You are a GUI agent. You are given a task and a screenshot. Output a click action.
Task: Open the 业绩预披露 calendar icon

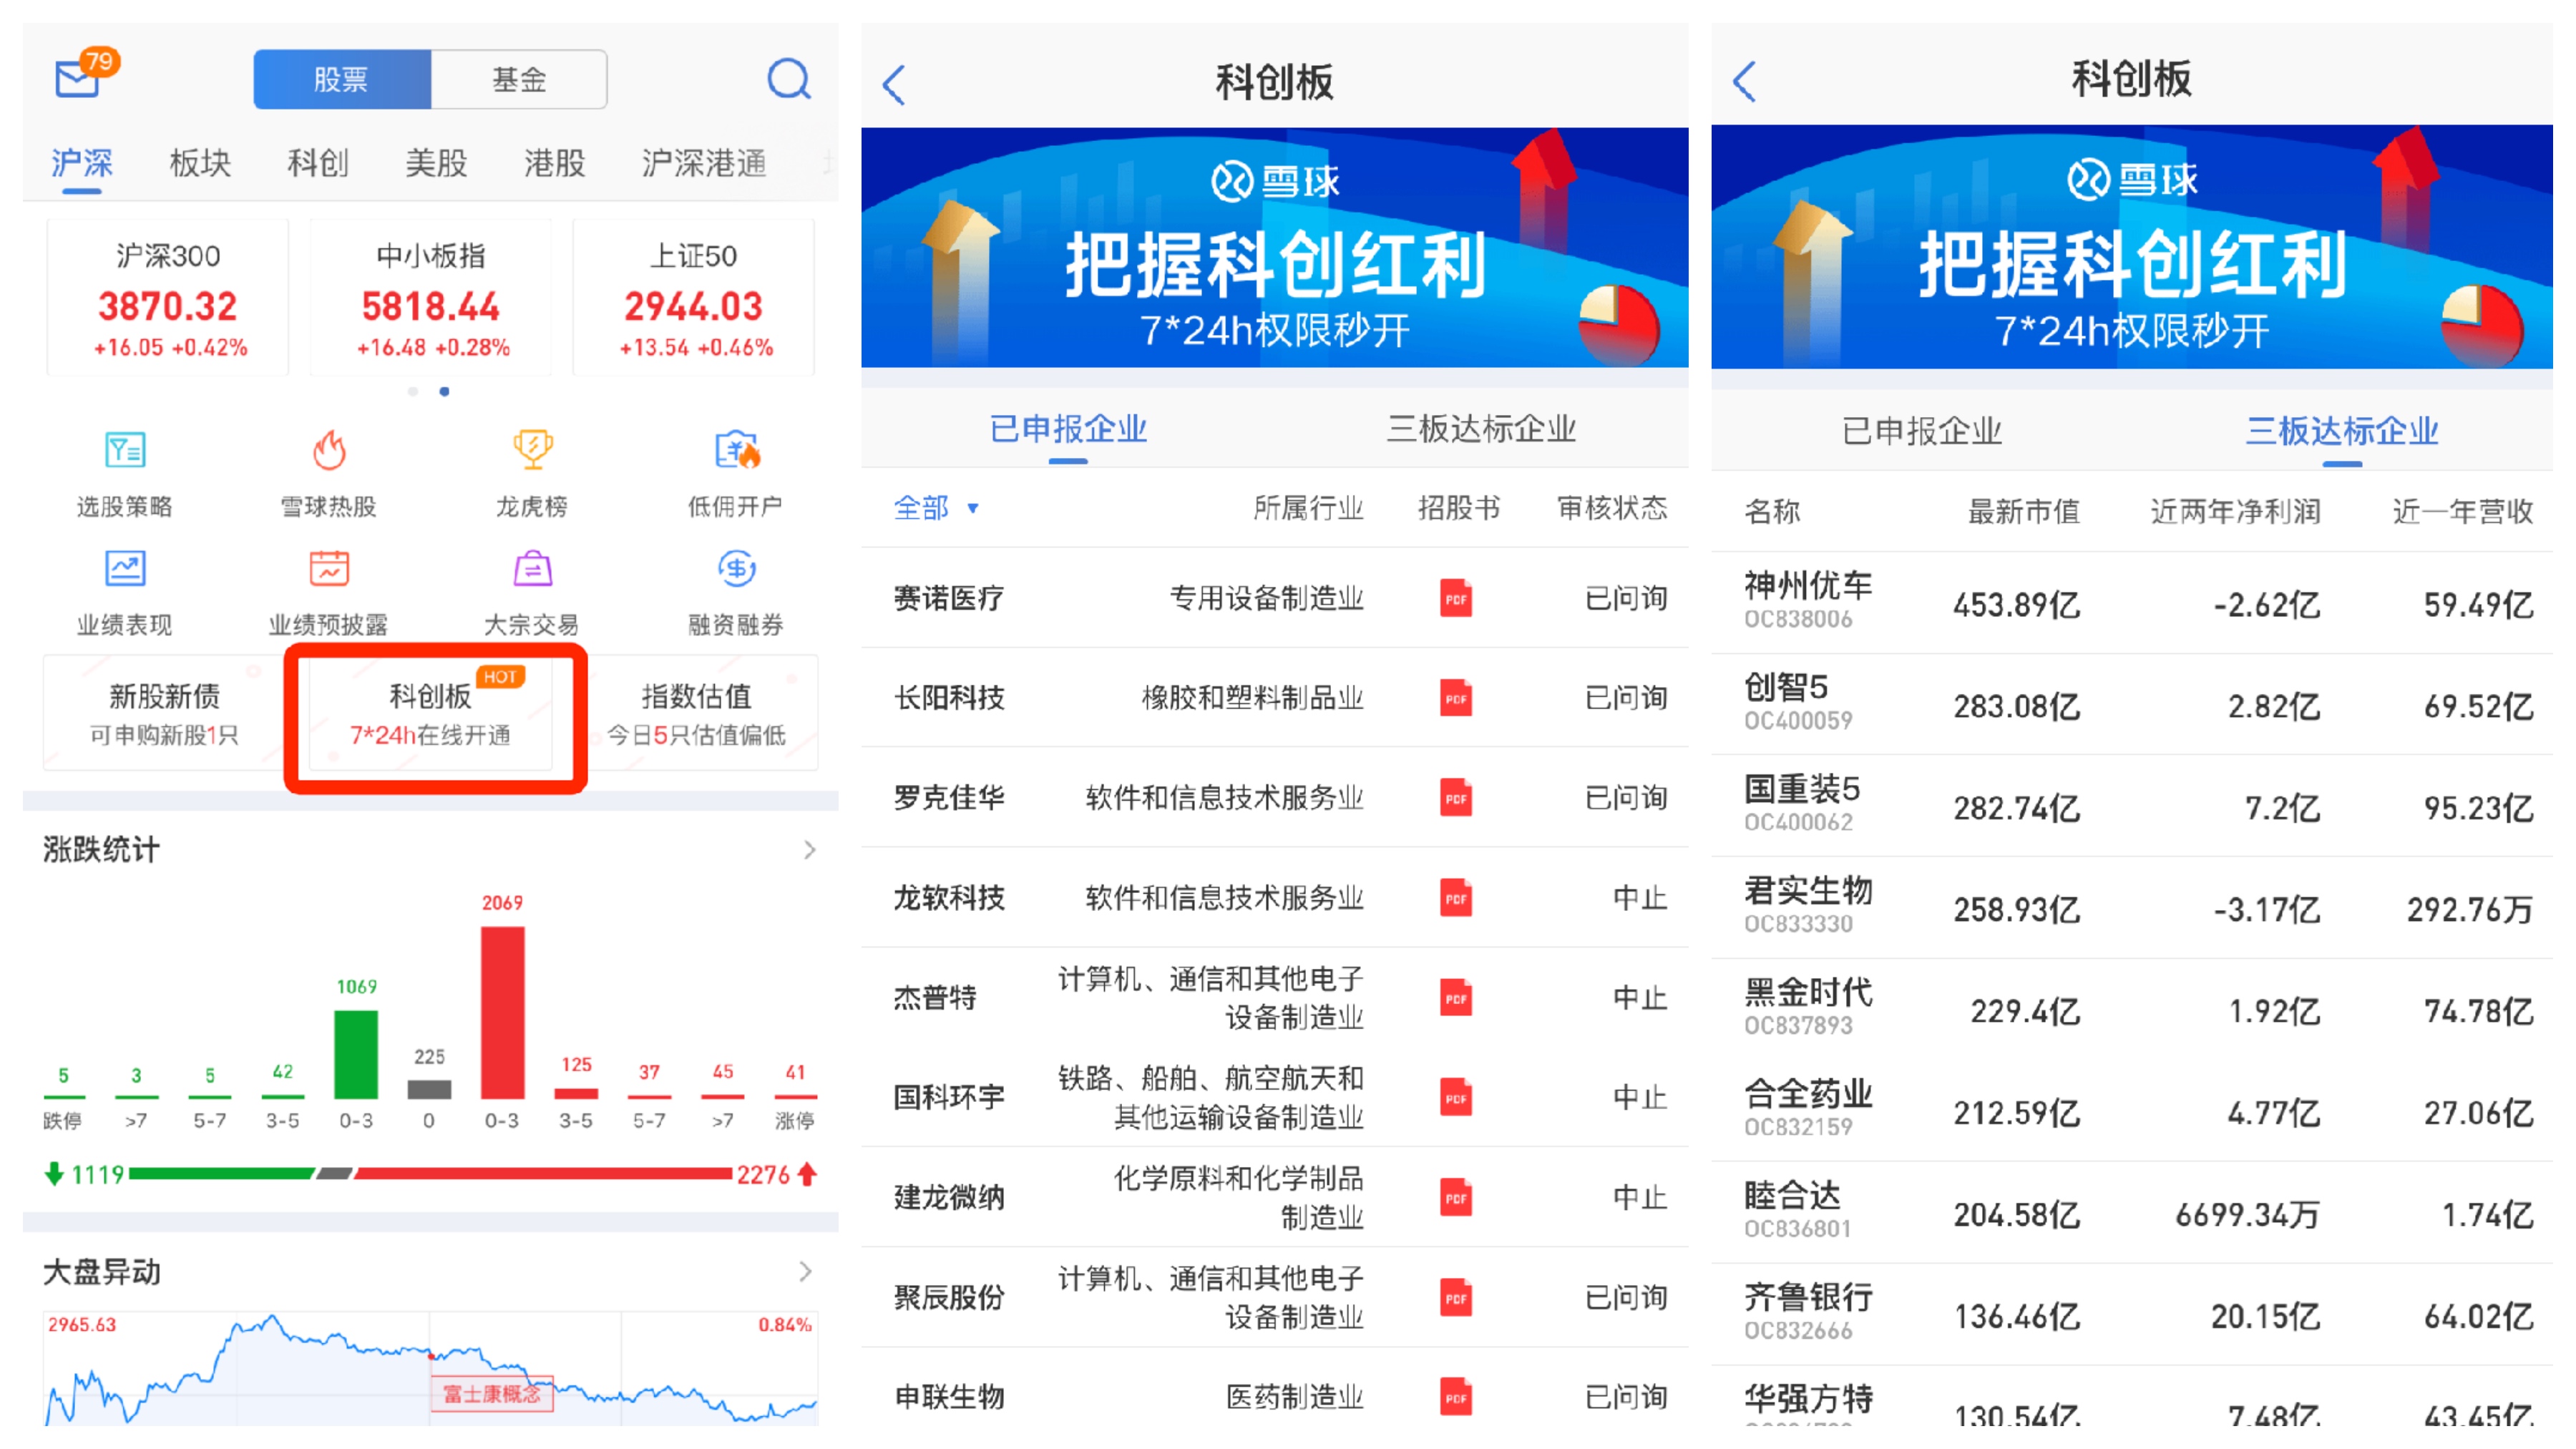click(x=329, y=570)
